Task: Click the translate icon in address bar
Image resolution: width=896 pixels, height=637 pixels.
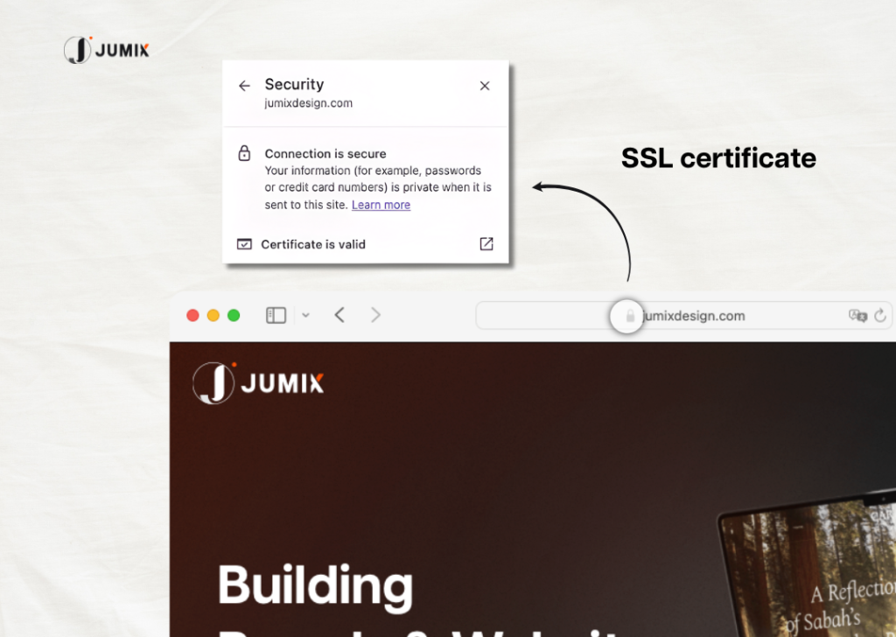Action: [x=857, y=316]
